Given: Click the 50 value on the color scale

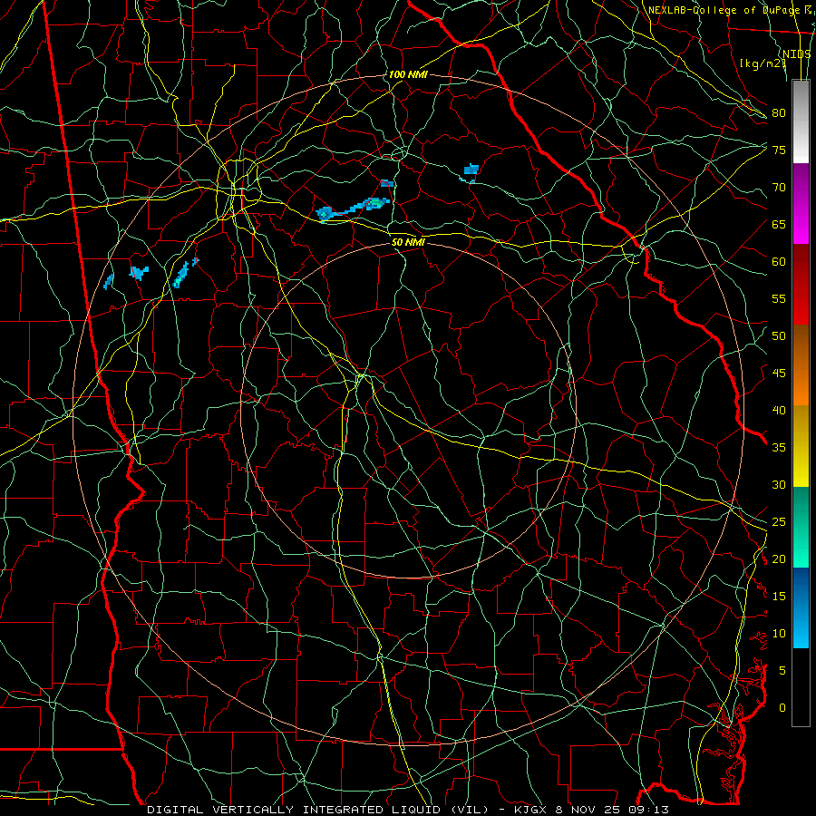Looking at the screenshot, I should 779,335.
